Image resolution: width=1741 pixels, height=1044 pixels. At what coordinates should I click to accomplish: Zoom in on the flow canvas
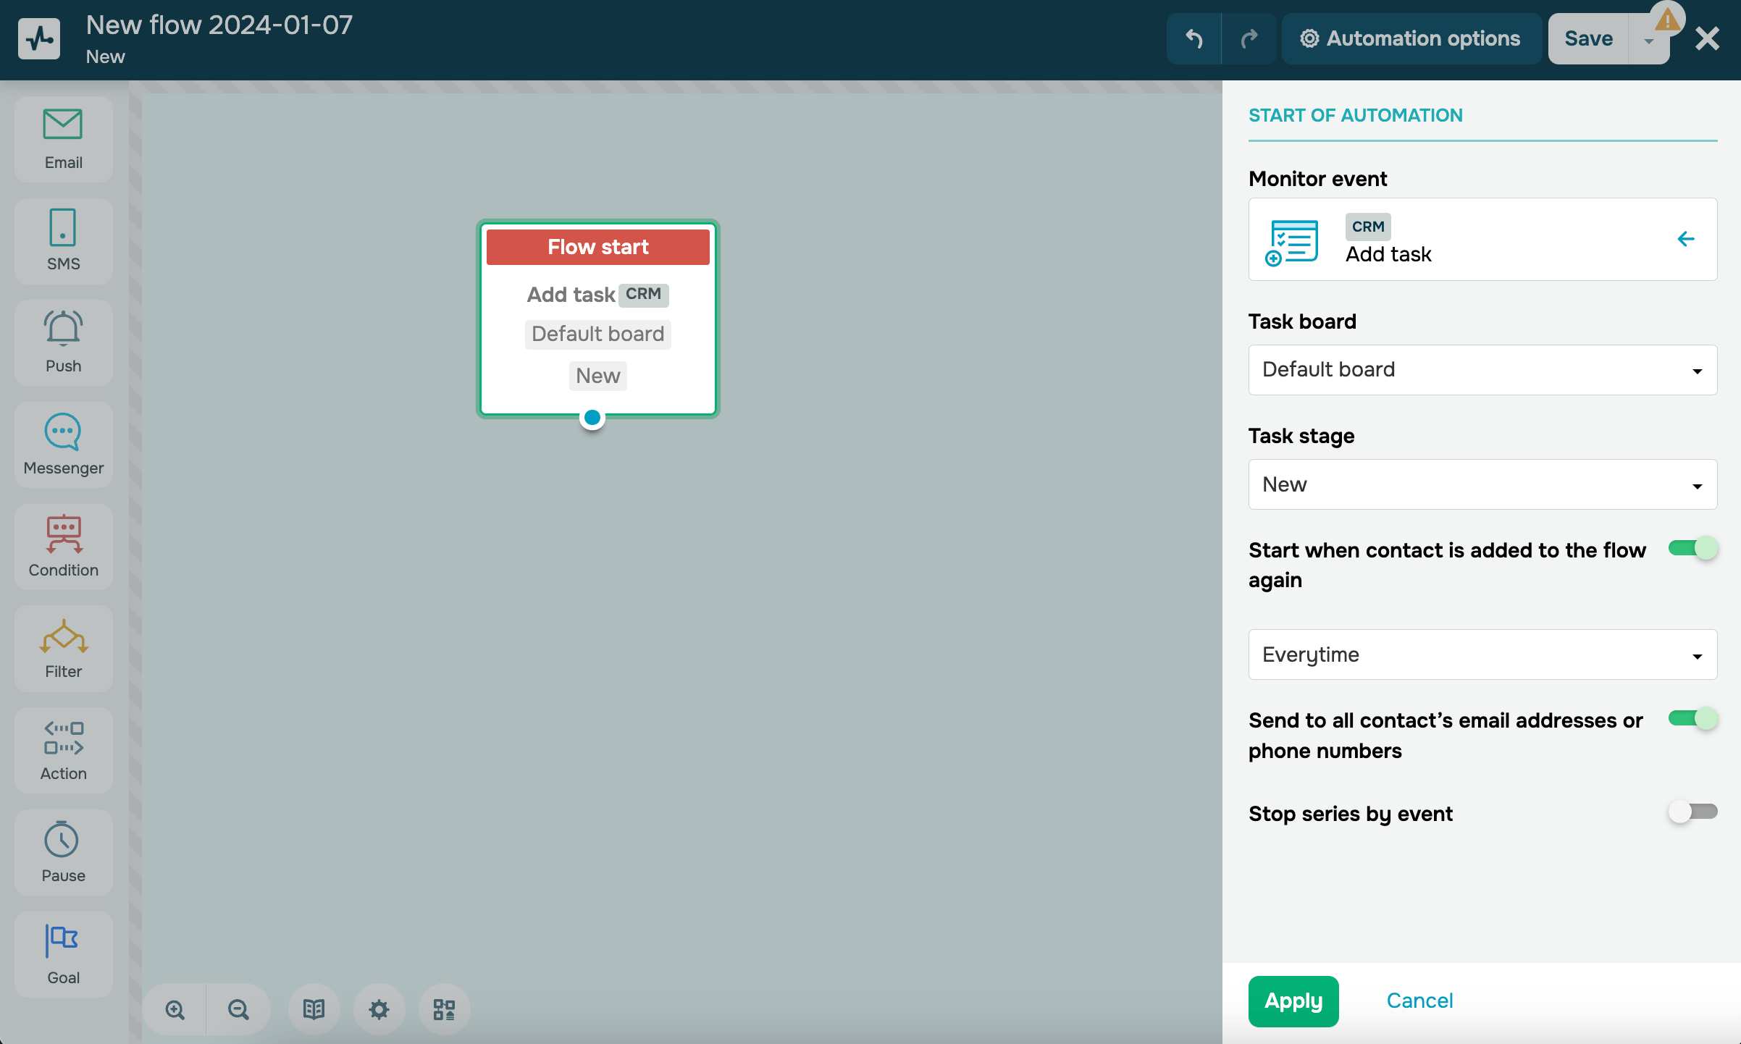pyautogui.click(x=175, y=1009)
